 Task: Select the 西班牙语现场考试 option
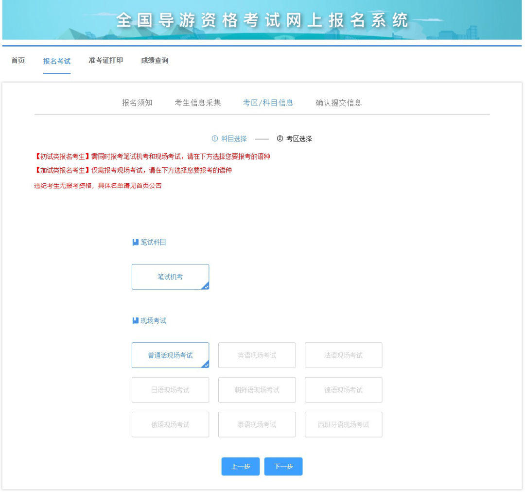(344, 424)
